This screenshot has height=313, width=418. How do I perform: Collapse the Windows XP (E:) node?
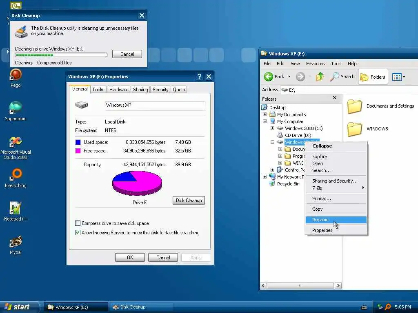pyautogui.click(x=272, y=142)
